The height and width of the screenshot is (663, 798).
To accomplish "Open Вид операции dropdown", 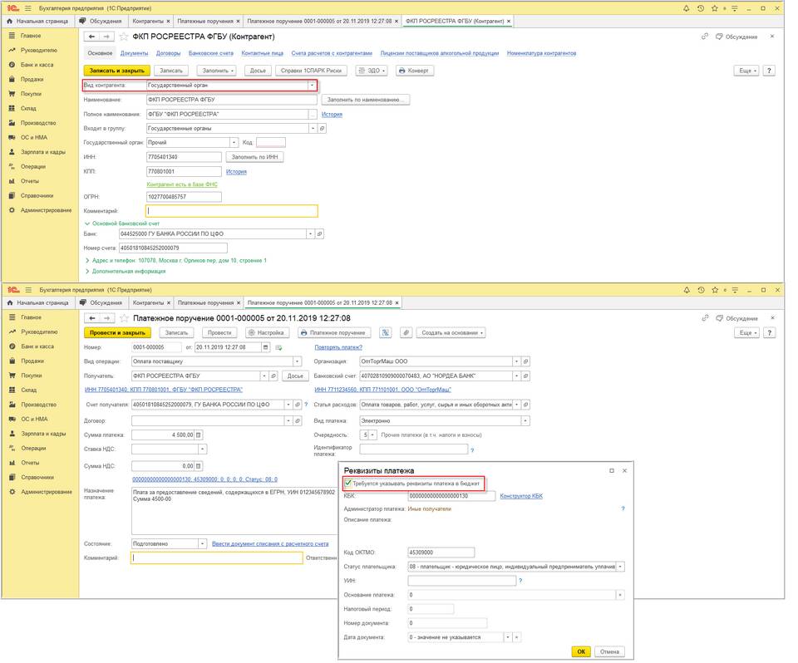I will (x=298, y=361).
